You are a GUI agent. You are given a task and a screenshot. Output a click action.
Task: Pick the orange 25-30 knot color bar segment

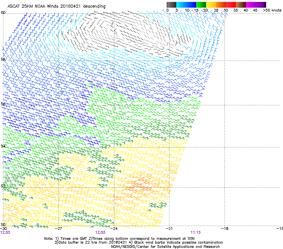pyautogui.click(x=221, y=5)
